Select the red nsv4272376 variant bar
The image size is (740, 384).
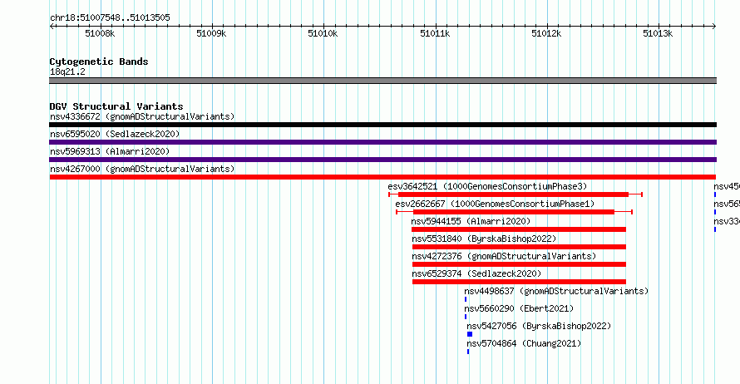click(519, 264)
